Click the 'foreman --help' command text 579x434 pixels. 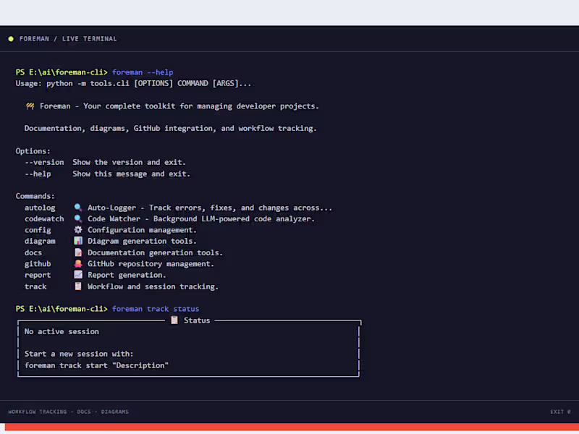143,72
